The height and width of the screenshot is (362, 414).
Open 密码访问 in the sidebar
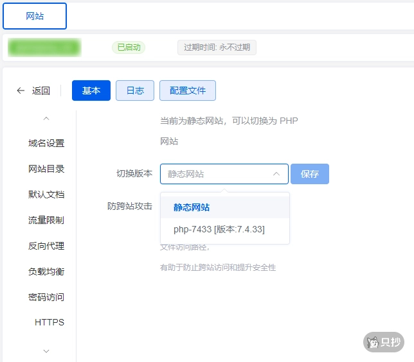(46, 297)
